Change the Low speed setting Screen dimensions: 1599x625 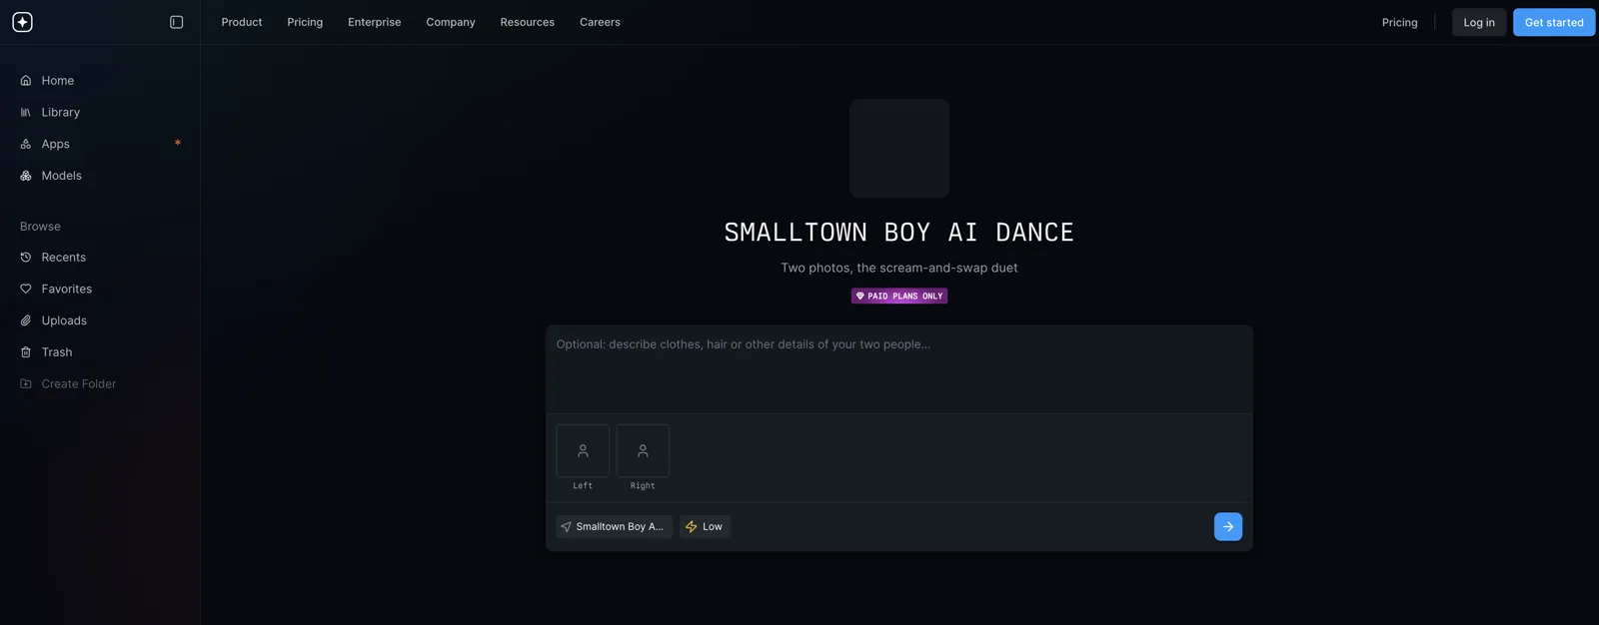click(705, 527)
